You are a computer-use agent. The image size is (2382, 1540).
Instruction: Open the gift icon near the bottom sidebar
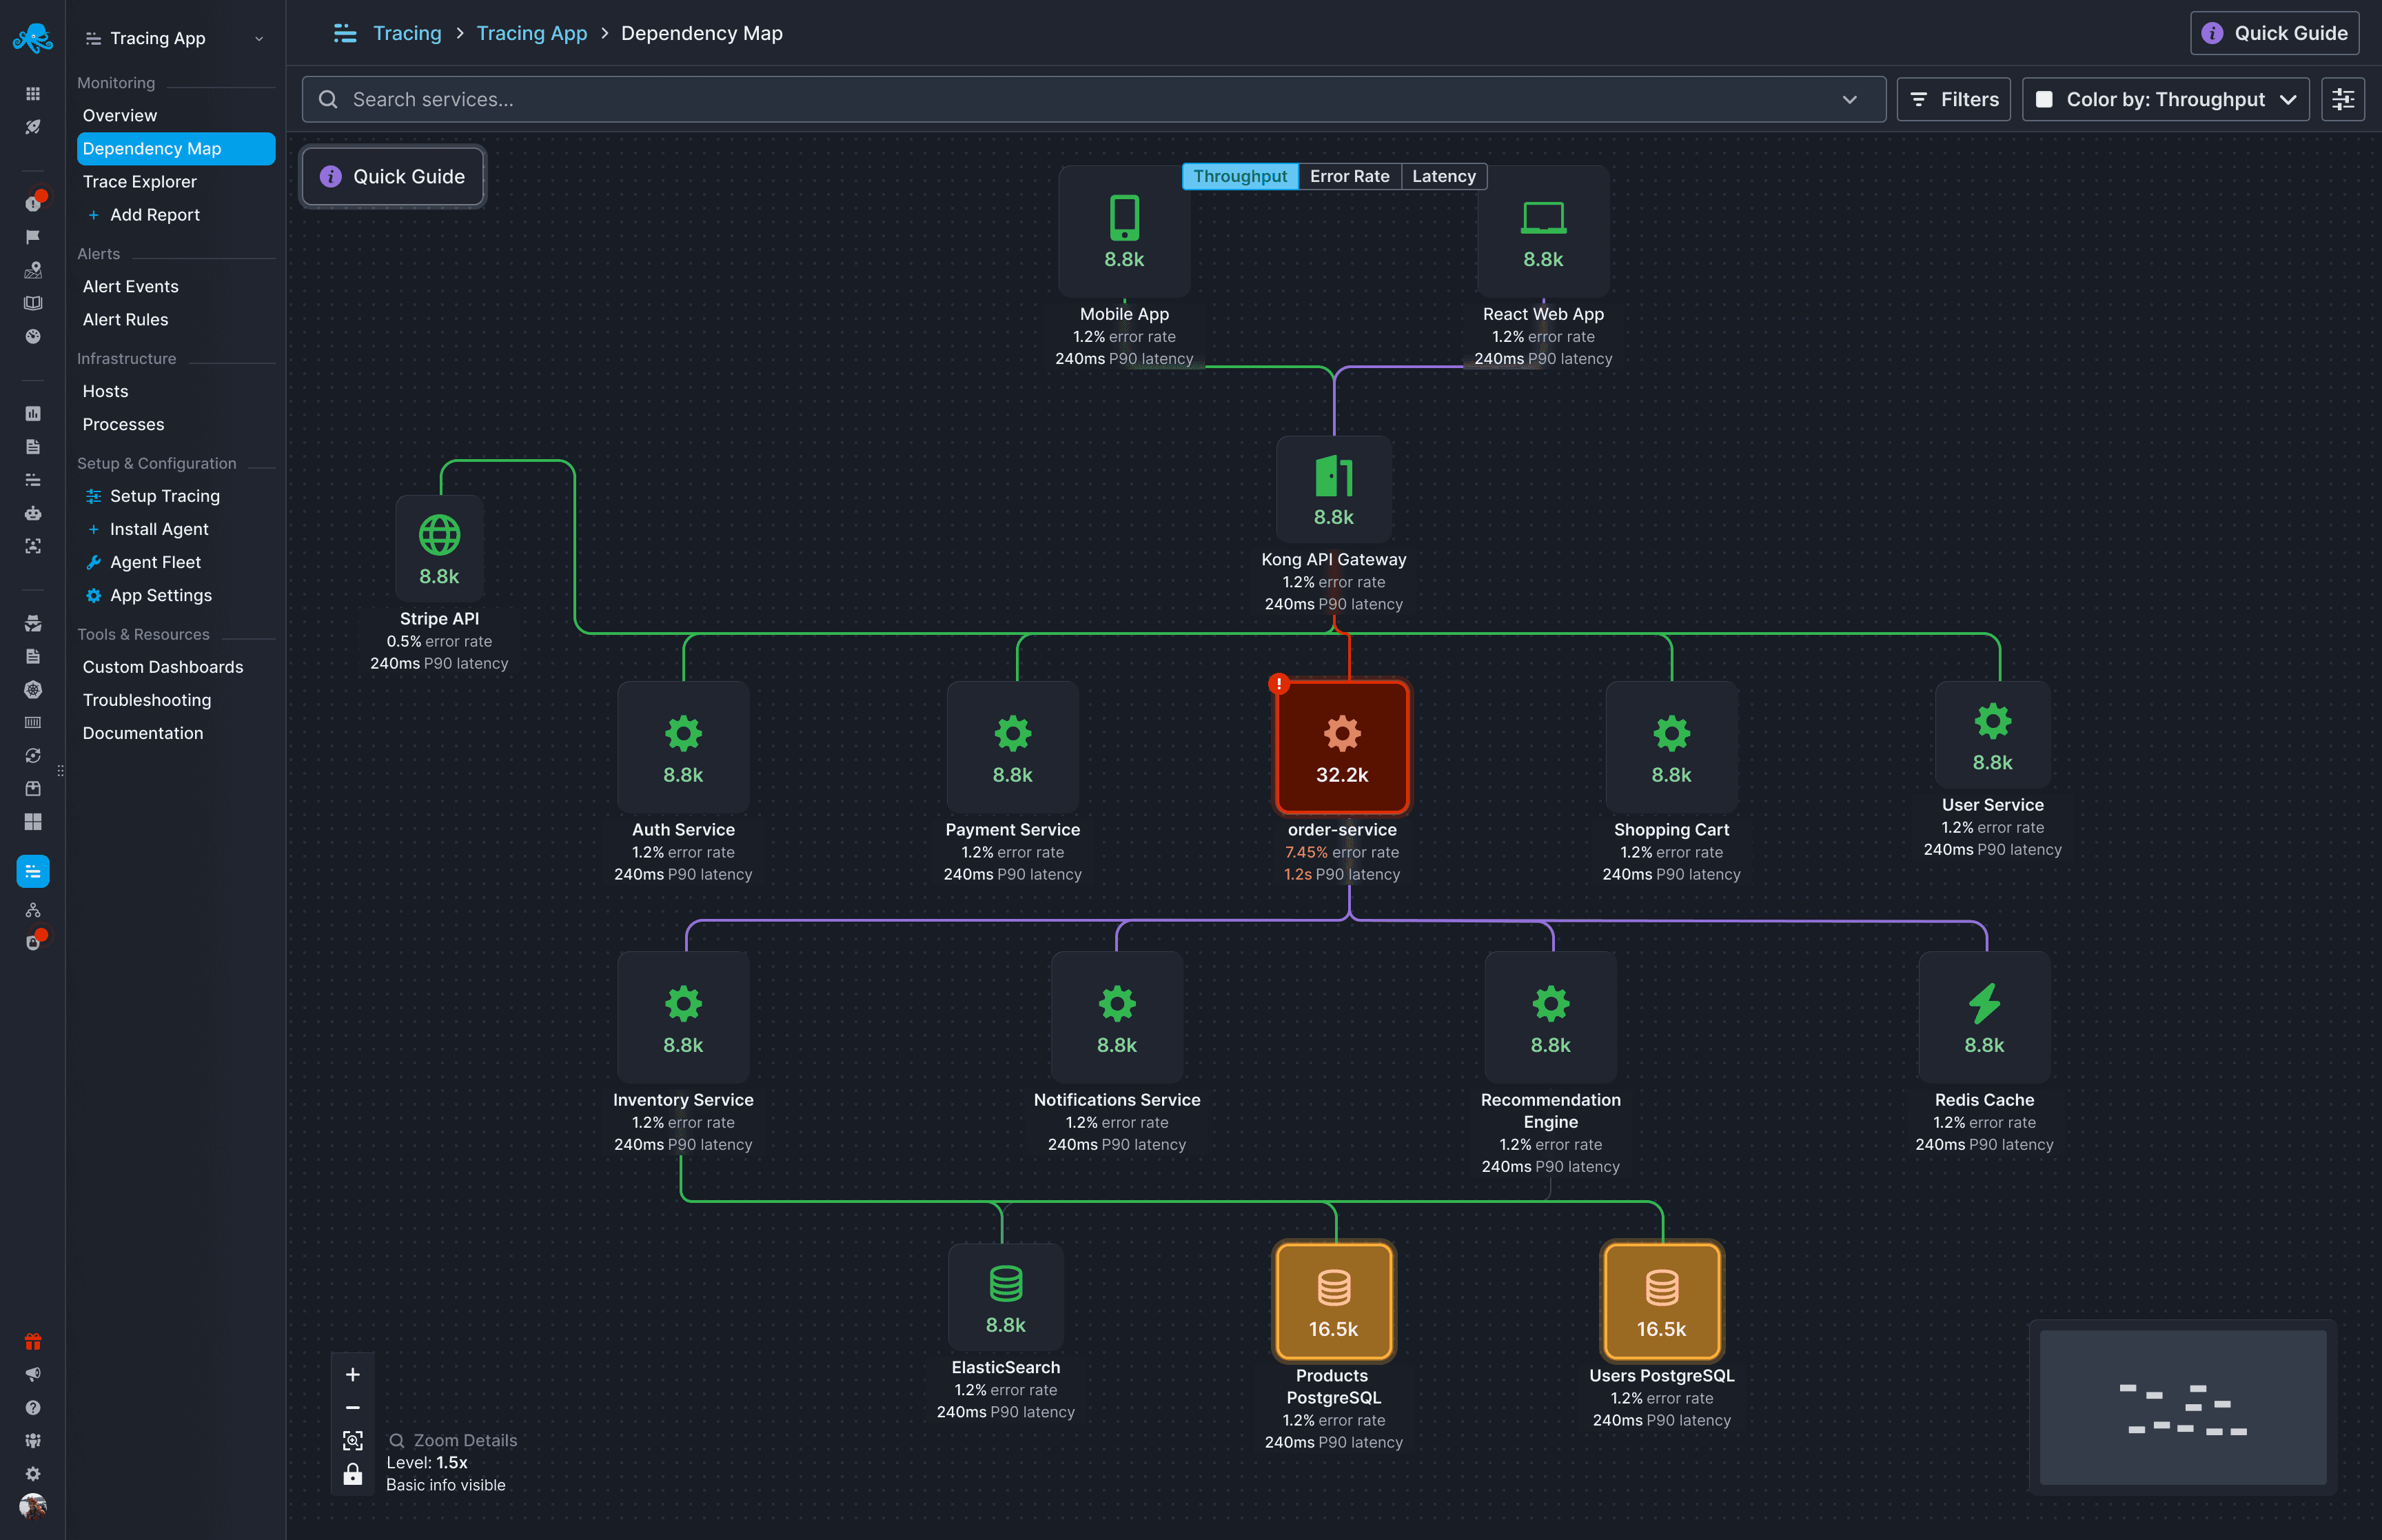(33, 1341)
